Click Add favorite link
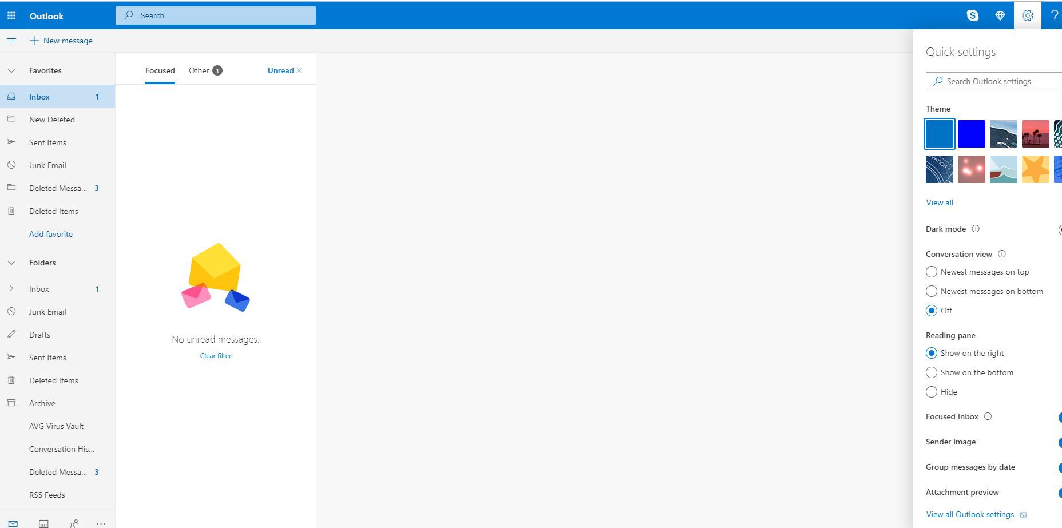This screenshot has width=1062, height=528. pos(51,234)
